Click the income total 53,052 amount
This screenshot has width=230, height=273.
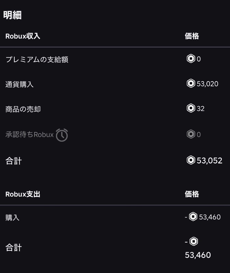[x=210, y=160]
